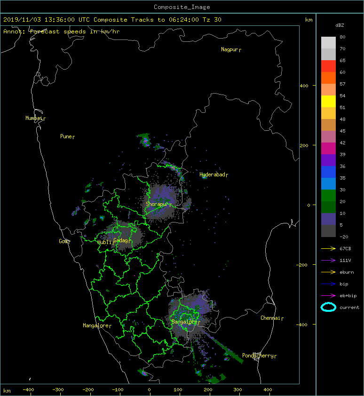The width and height of the screenshot is (364, 396).
Task: Choose the purple 36–39 dBZ swatch
Action: 328,160
